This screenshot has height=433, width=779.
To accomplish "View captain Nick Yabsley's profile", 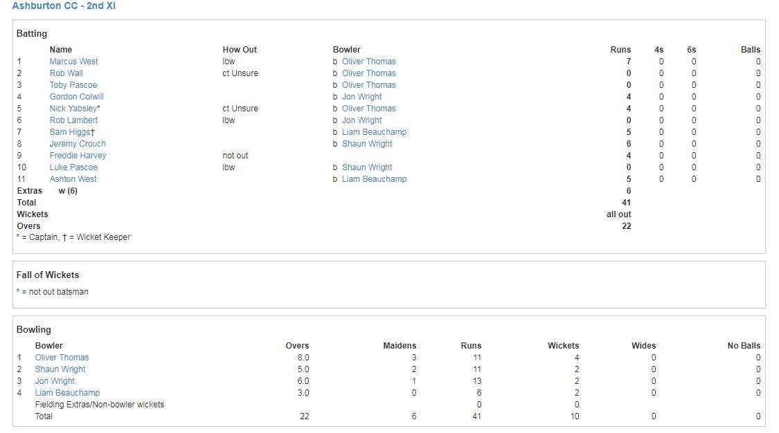I will point(72,108).
